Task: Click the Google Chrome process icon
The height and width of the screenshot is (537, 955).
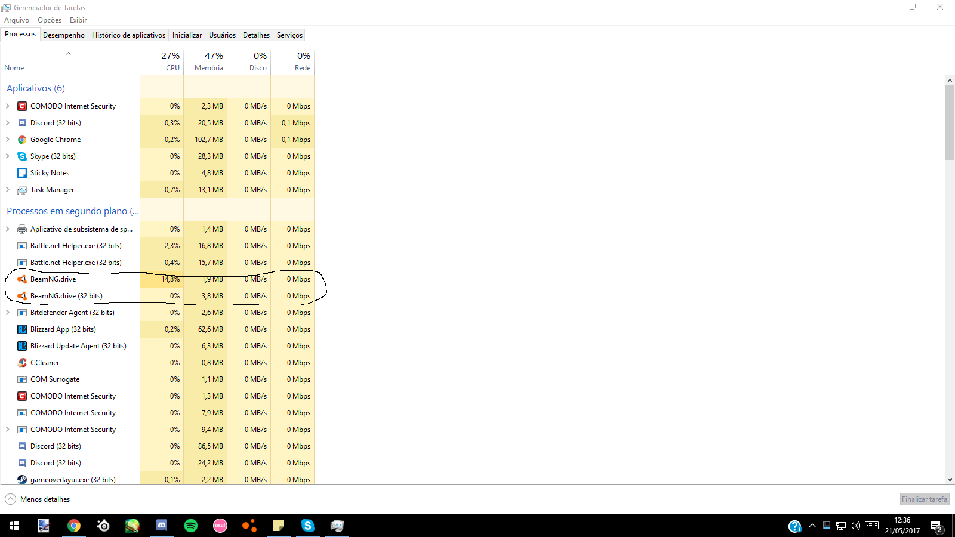Action: tap(22, 140)
